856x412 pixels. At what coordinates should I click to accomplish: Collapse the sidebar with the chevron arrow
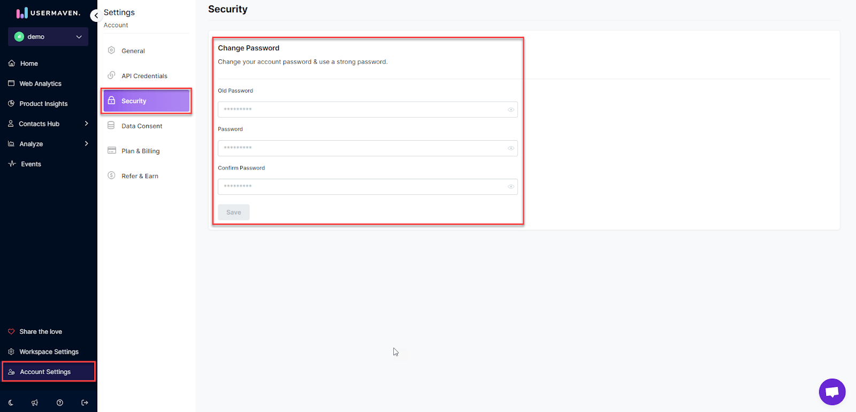pyautogui.click(x=96, y=16)
